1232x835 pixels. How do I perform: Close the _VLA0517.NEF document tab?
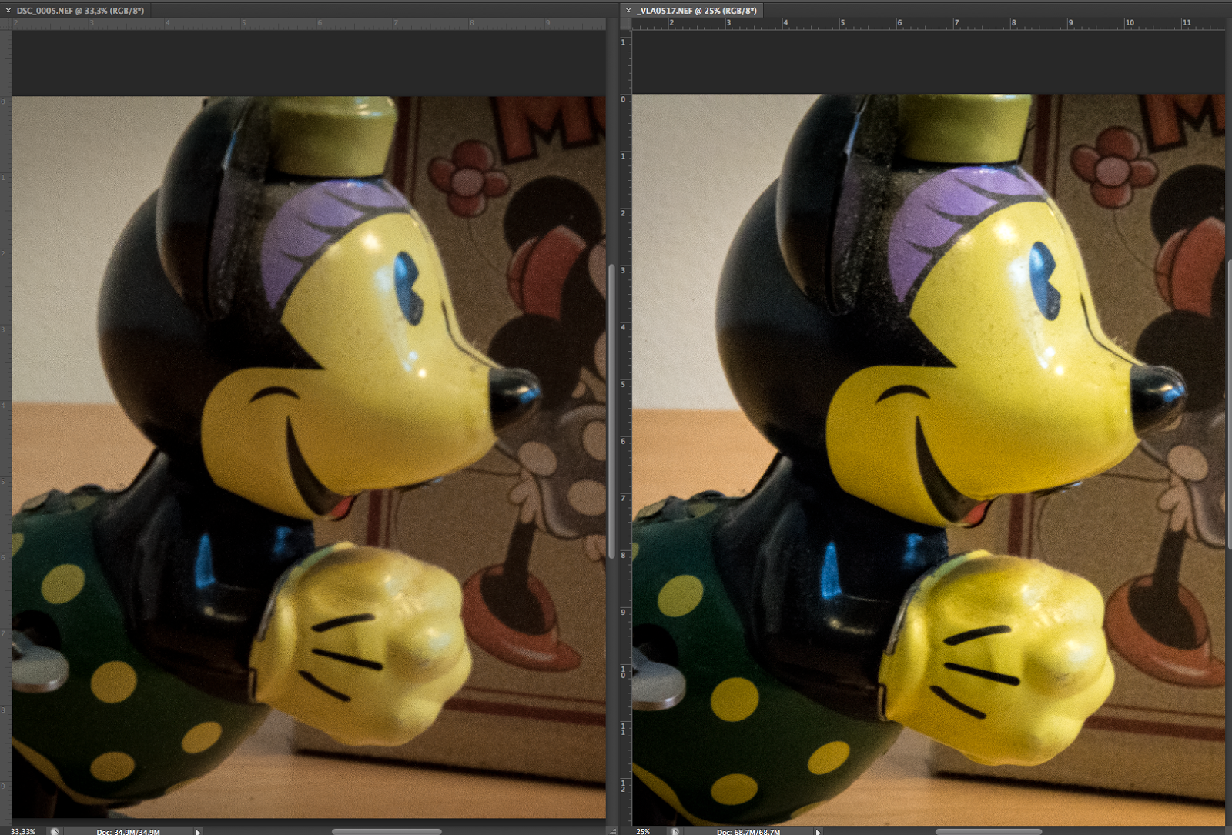[628, 11]
